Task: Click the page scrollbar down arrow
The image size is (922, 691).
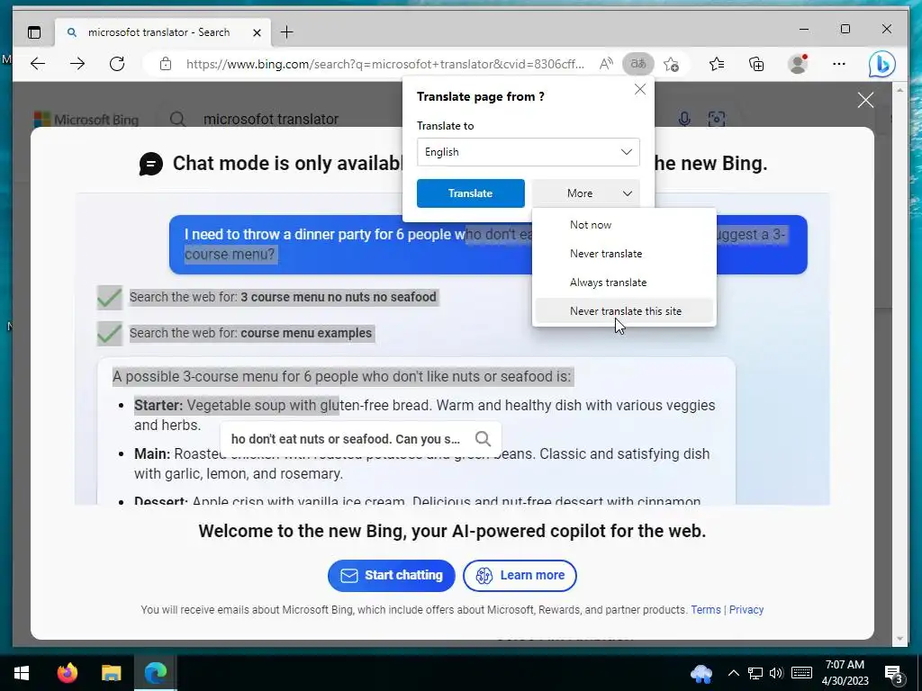Action: (899, 638)
